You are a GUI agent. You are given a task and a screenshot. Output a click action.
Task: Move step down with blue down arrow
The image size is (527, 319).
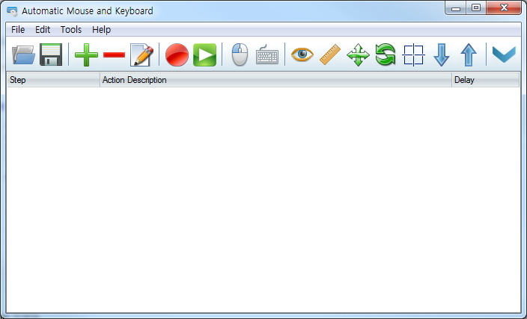[x=442, y=55]
